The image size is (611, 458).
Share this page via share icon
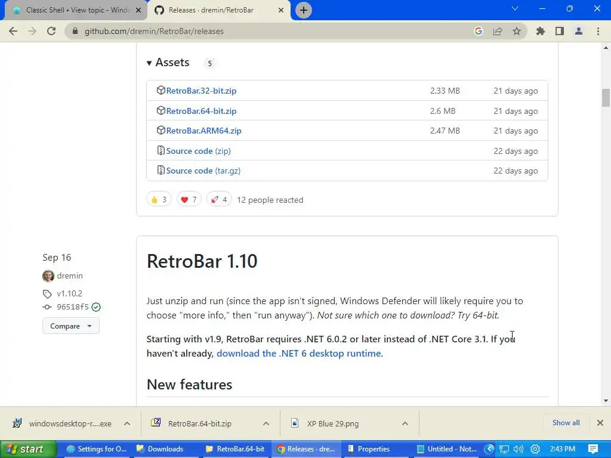point(497,31)
